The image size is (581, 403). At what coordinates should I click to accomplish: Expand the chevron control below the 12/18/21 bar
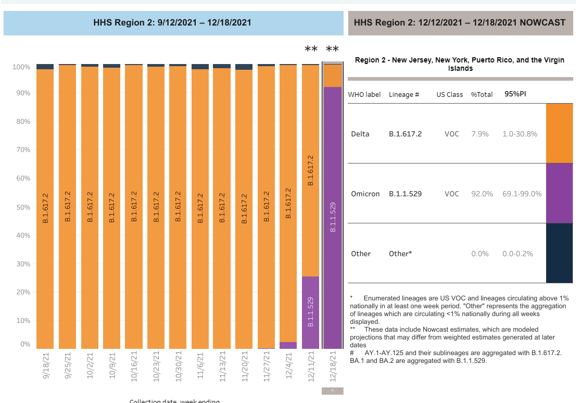click(332, 389)
